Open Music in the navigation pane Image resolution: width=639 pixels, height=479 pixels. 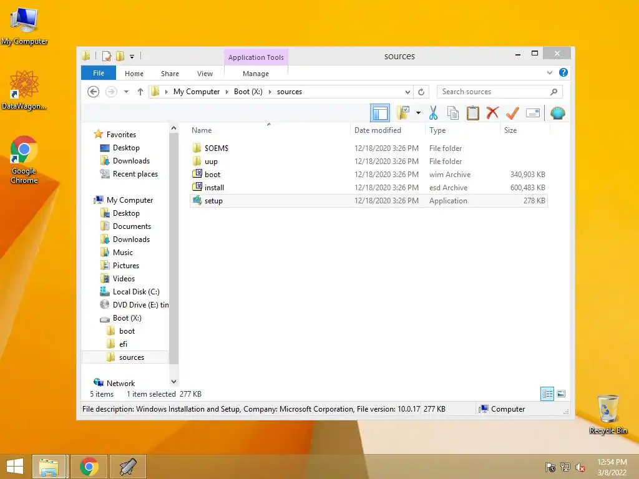(123, 253)
